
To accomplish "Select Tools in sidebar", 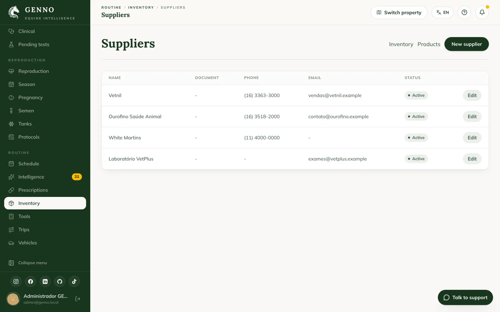I will click(45, 217).
